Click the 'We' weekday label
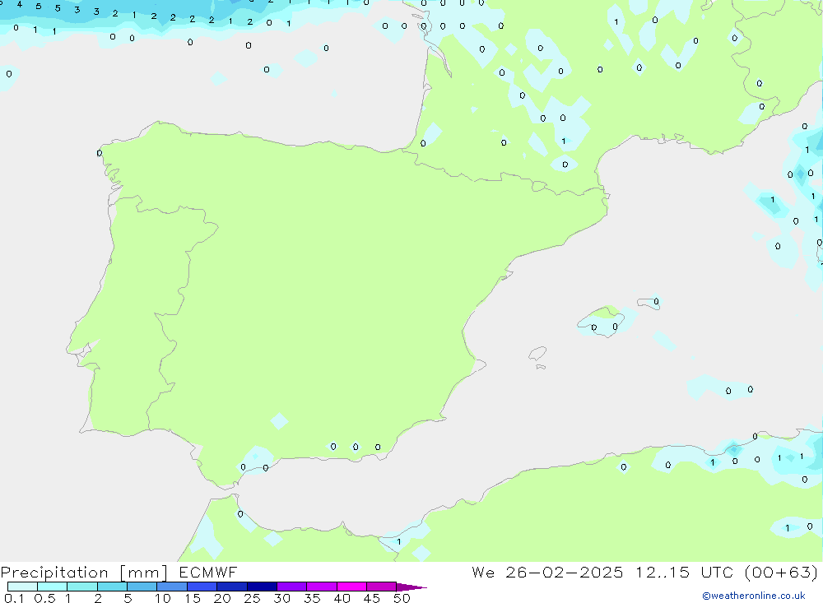This screenshot has height=603, width=823. (483, 572)
